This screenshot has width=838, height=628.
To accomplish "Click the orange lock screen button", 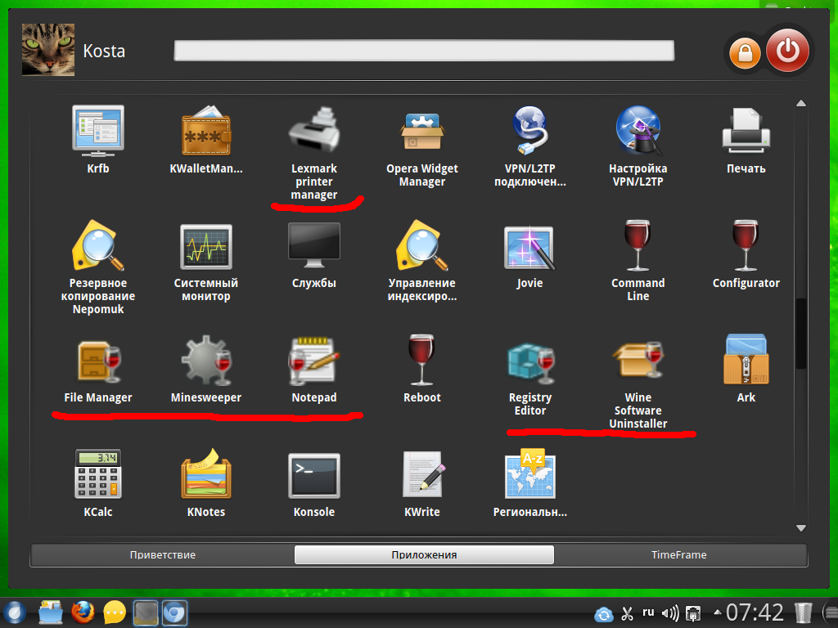I will (745, 53).
